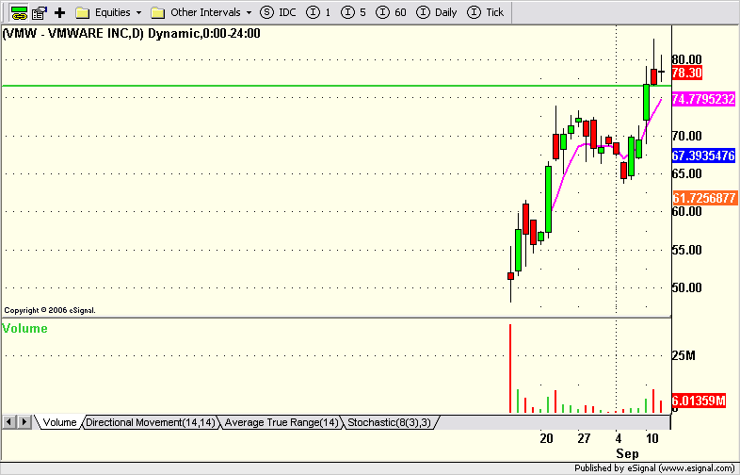Switch to the 1 minute interval
This screenshot has height=475, width=740.
point(318,13)
